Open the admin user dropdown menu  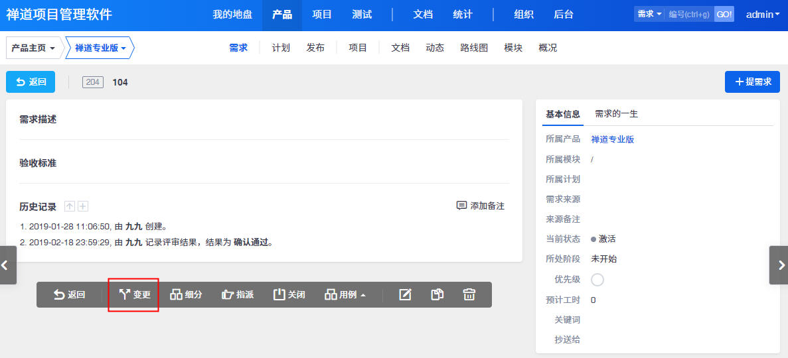pyautogui.click(x=763, y=15)
